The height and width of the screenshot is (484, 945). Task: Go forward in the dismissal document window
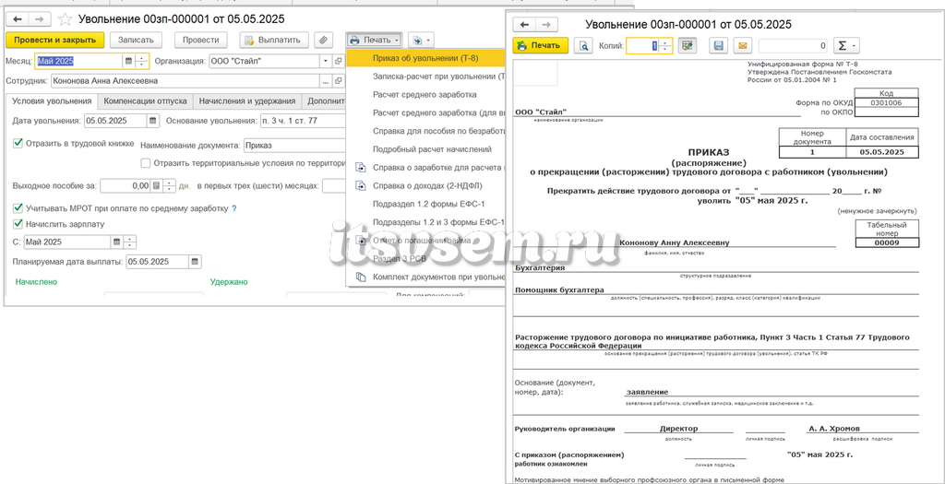(39, 19)
